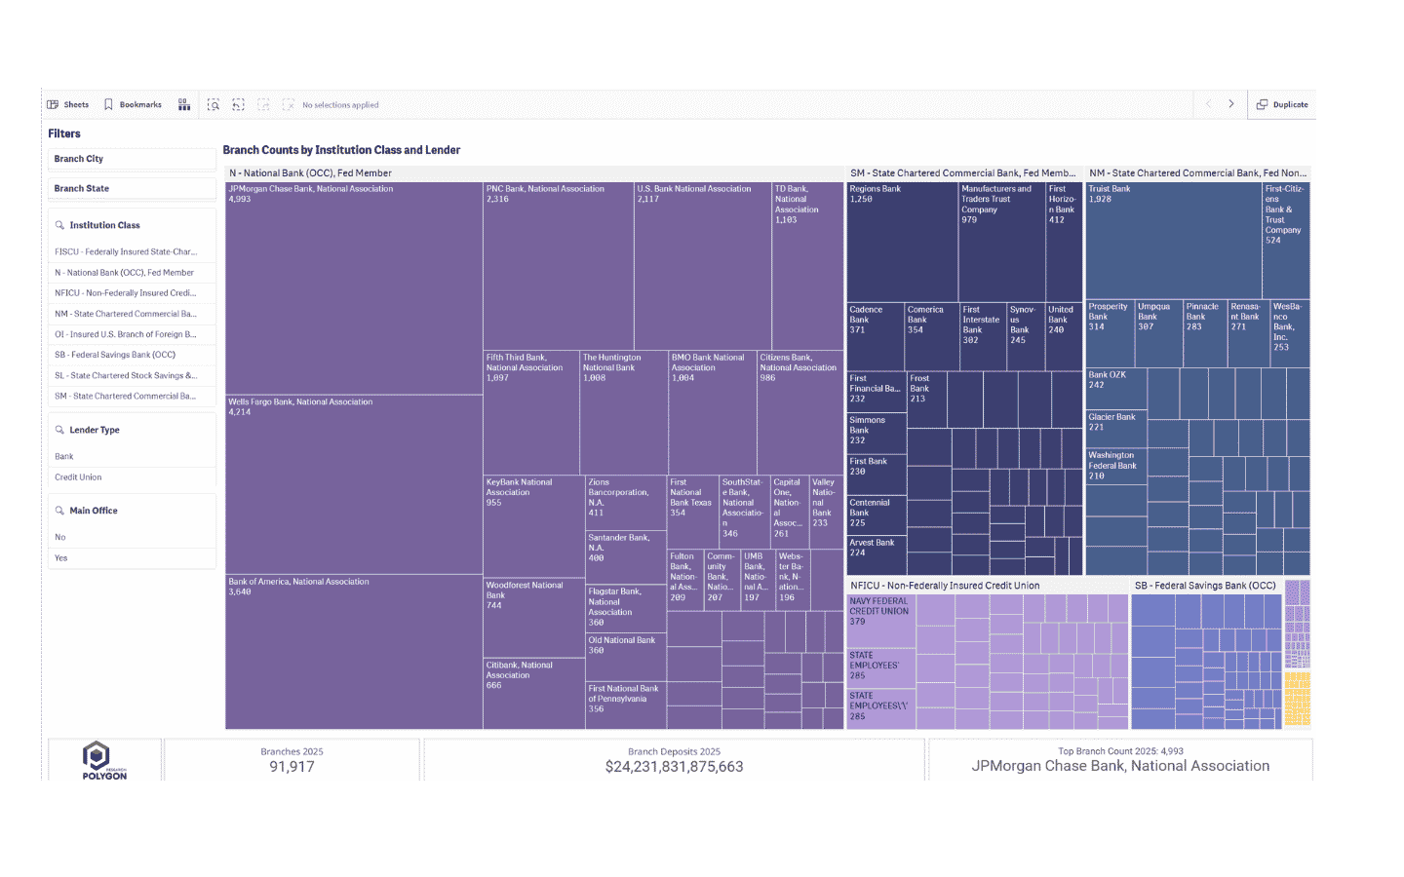Click the Flagstar Bank tile

point(626,609)
